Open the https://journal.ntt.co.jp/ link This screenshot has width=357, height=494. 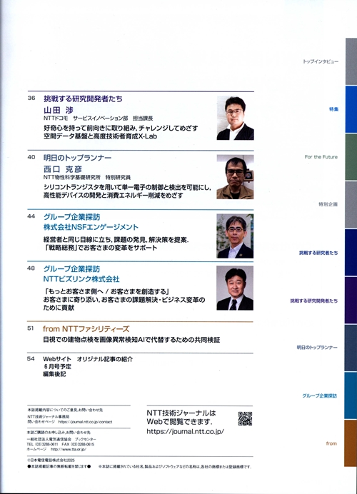185,432
